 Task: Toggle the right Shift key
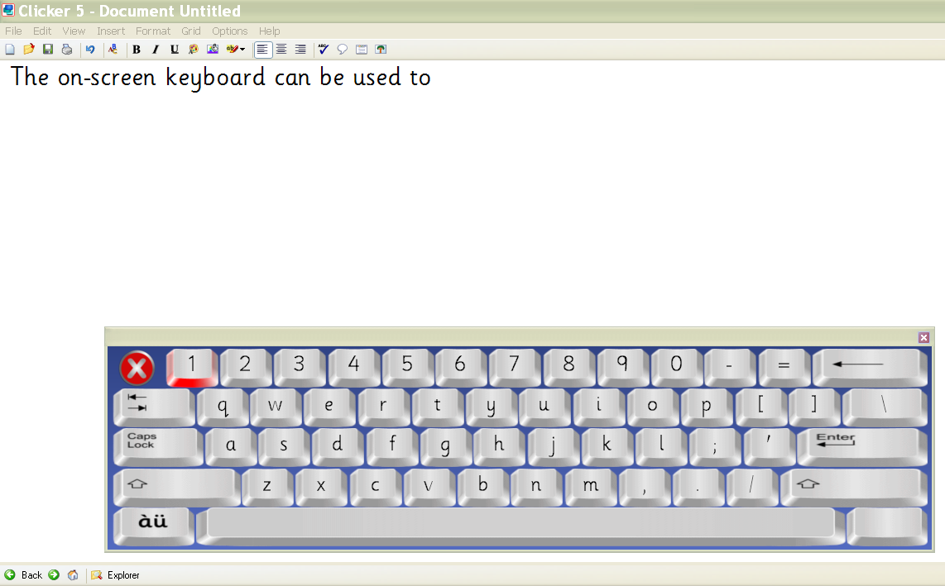click(853, 487)
